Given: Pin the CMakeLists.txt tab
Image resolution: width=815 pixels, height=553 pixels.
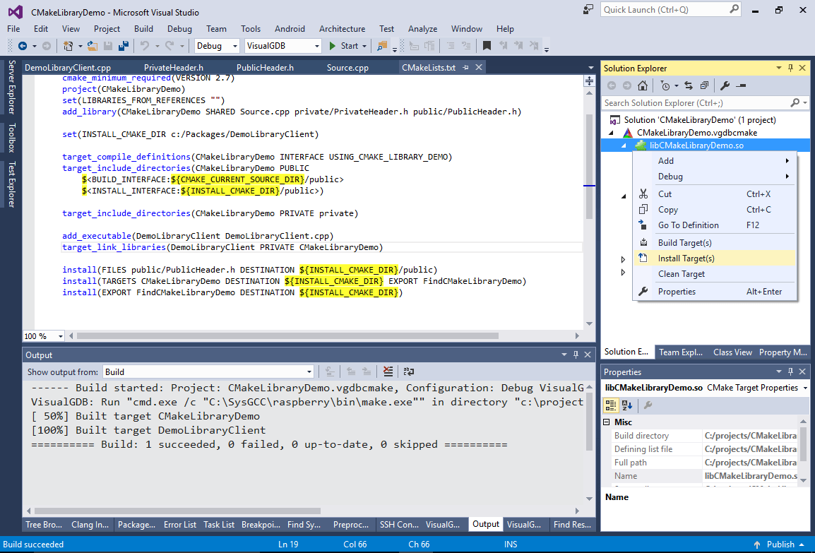Looking at the screenshot, I should point(465,67).
